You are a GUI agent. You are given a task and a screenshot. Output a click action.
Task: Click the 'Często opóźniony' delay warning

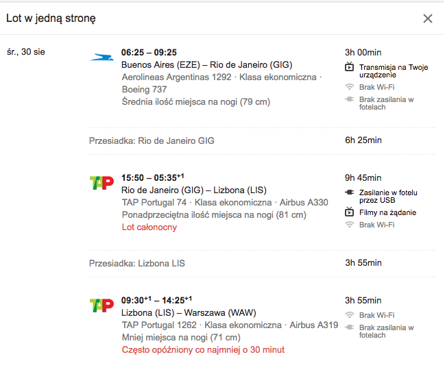203,350
